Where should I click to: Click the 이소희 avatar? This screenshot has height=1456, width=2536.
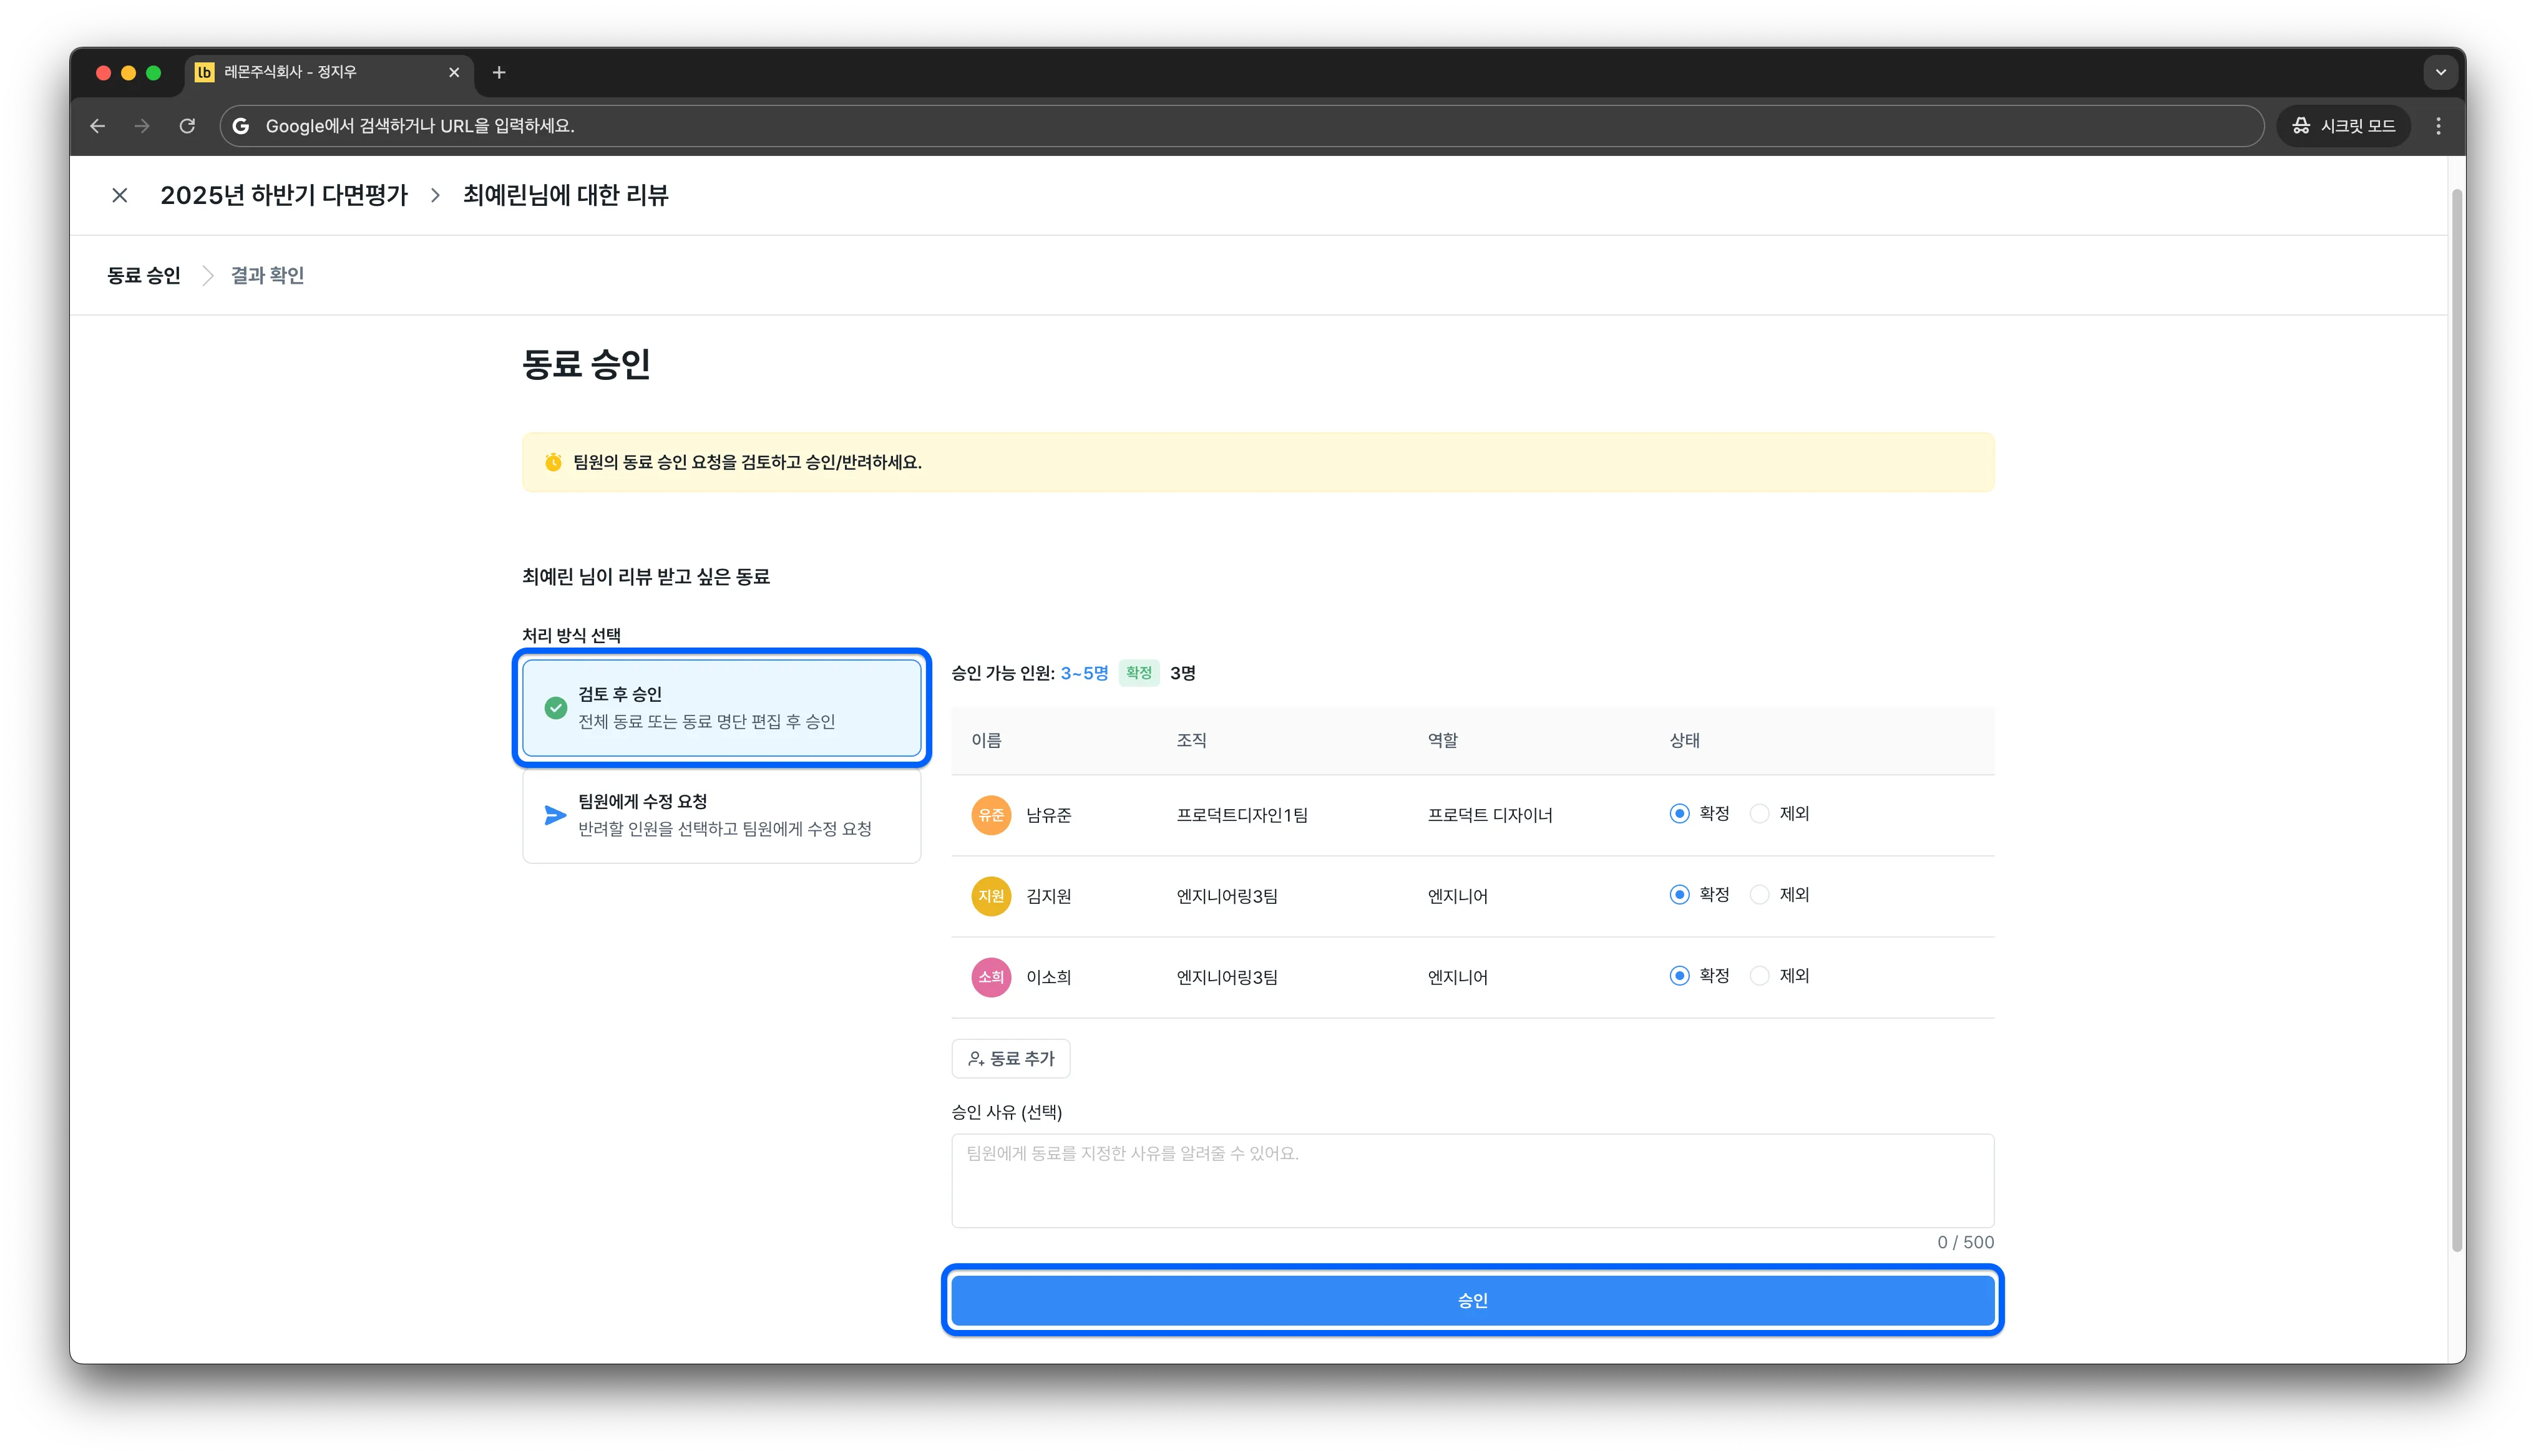click(x=991, y=977)
